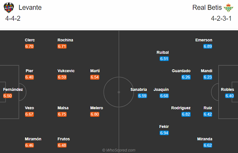Screen dimensions: 238x153
Task: Click Real Betis 4-2-3-1 formation label
Action: (221, 18)
